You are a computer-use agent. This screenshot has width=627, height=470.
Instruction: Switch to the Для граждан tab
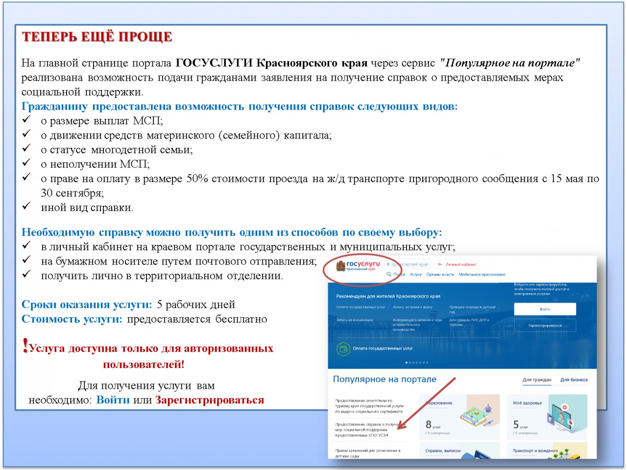coord(537,380)
